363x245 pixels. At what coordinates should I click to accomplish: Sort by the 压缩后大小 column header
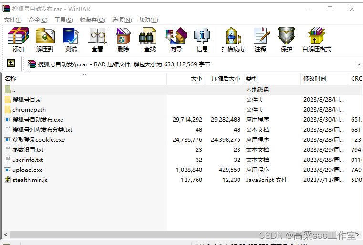[224, 79]
